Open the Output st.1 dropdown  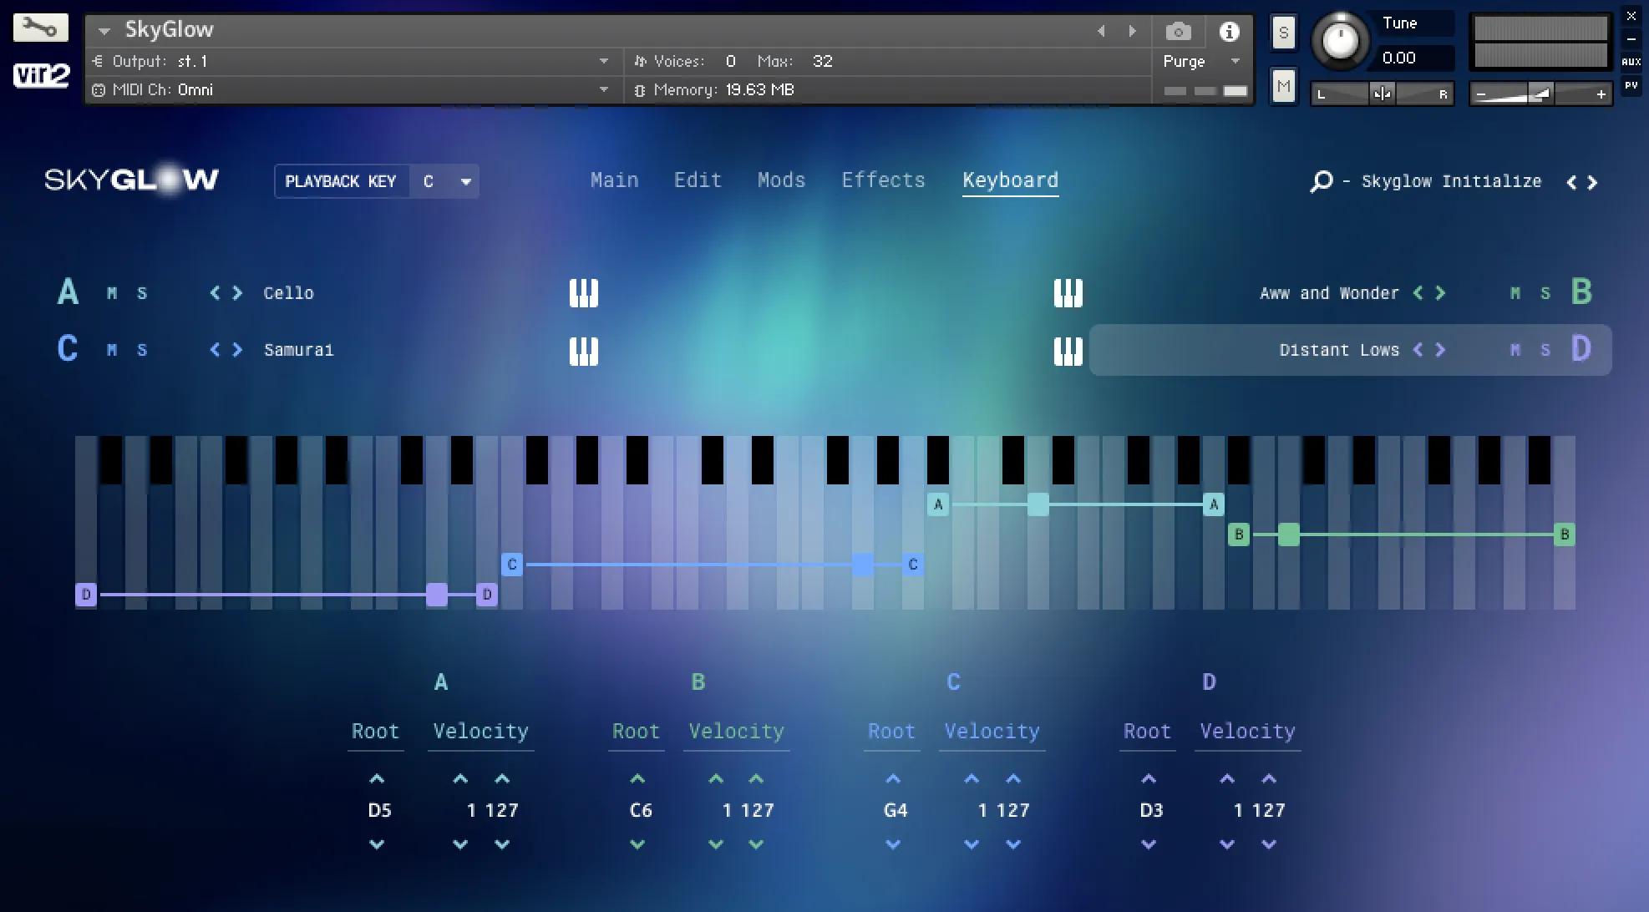[x=604, y=60]
